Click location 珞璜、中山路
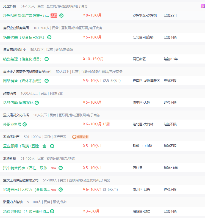The width and height of the screenshot is (205, 218). tap(142, 146)
